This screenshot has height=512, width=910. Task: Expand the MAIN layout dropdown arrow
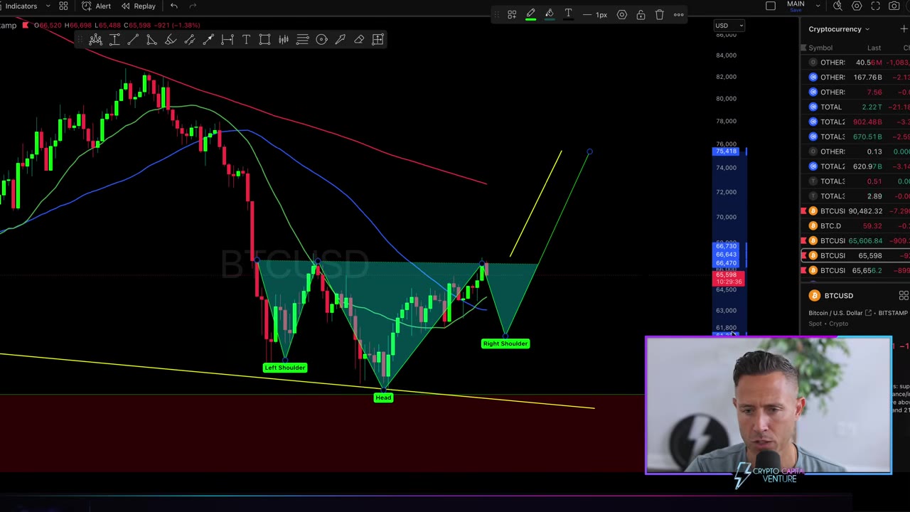tap(818, 6)
